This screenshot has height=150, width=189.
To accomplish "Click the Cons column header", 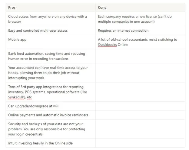I will [140, 8].
